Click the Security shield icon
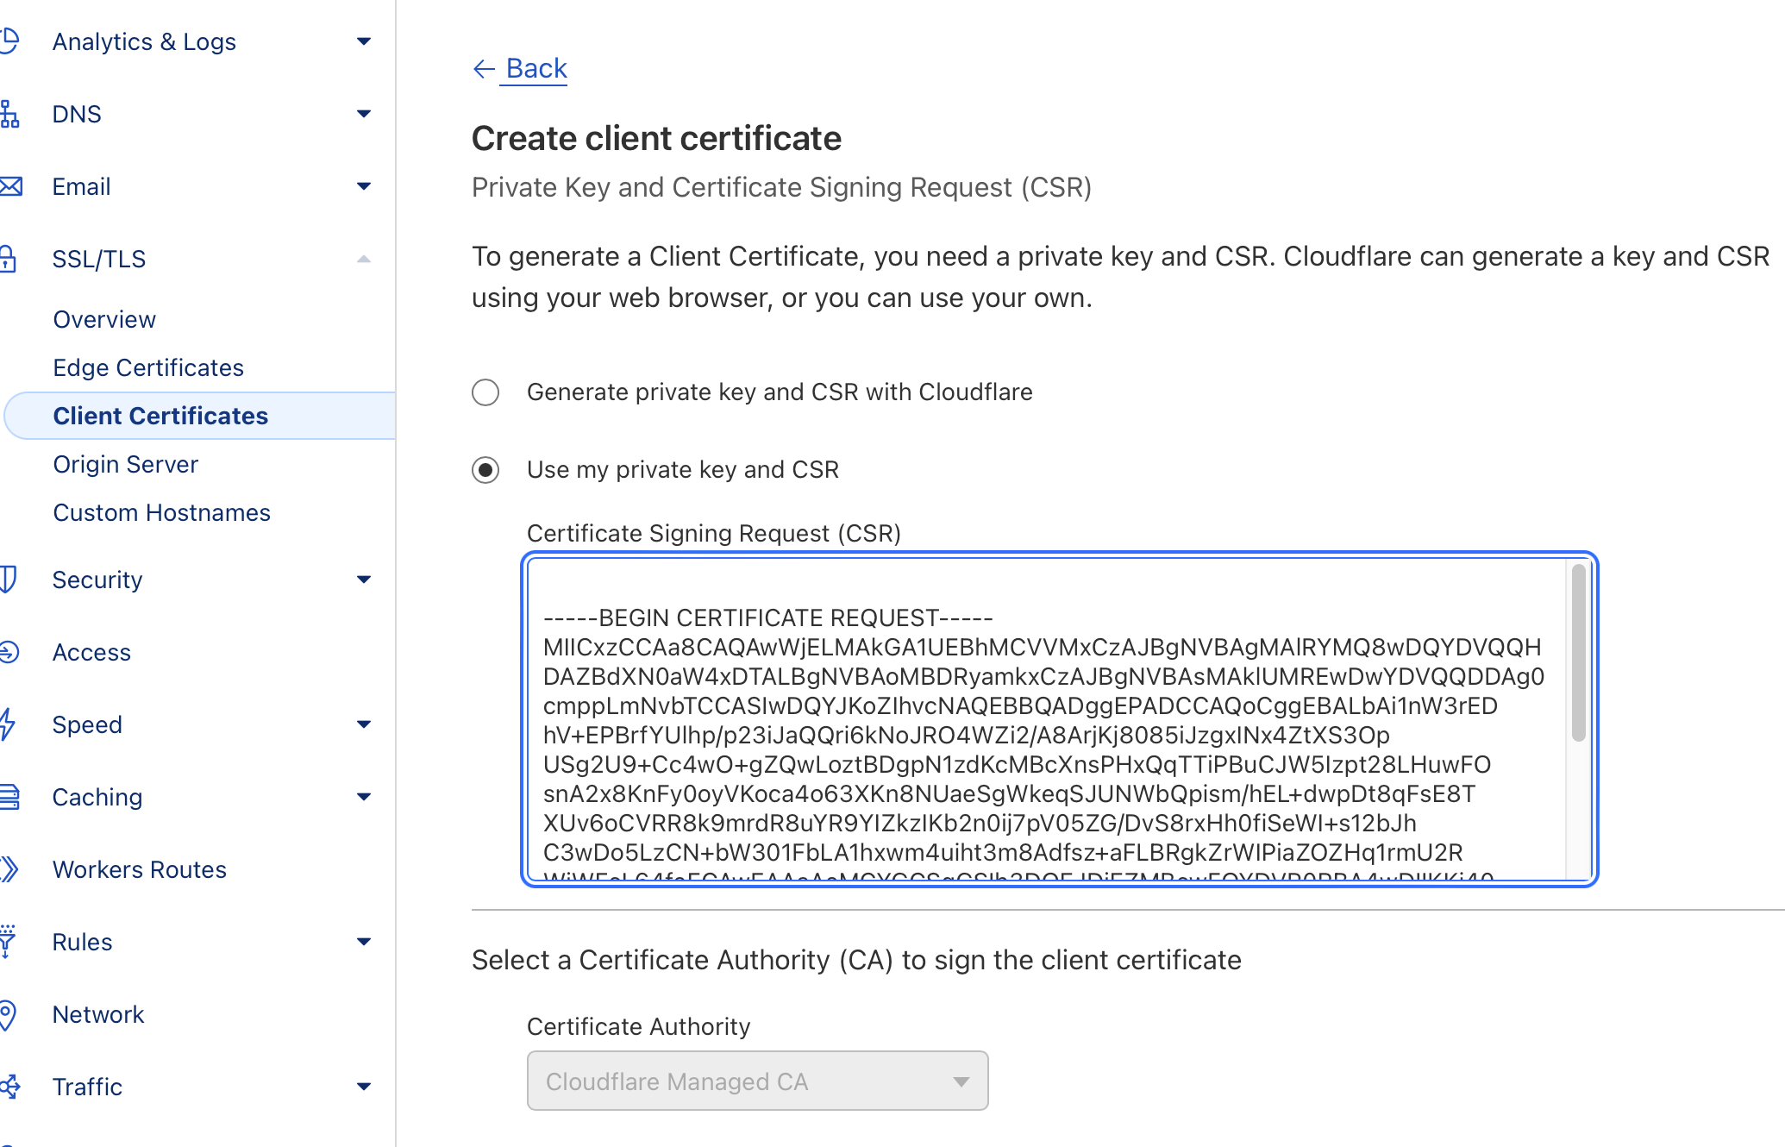Image resolution: width=1785 pixels, height=1147 pixels. pos(9,580)
